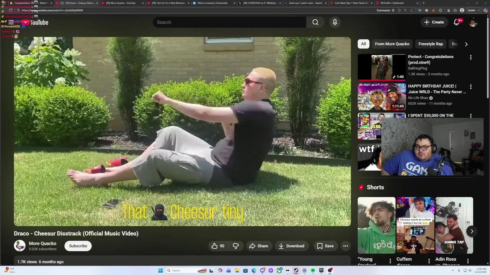
Task: Switch to black ops 7 patch notes tab
Action: click(x=305, y=3)
